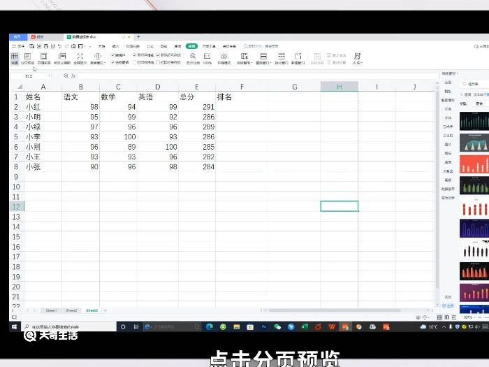Click the Reset Position (重设位置) button
The height and width of the screenshot is (367, 489).
pos(337,62)
